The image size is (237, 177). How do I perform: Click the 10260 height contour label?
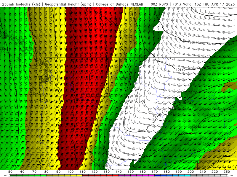[197, 127]
